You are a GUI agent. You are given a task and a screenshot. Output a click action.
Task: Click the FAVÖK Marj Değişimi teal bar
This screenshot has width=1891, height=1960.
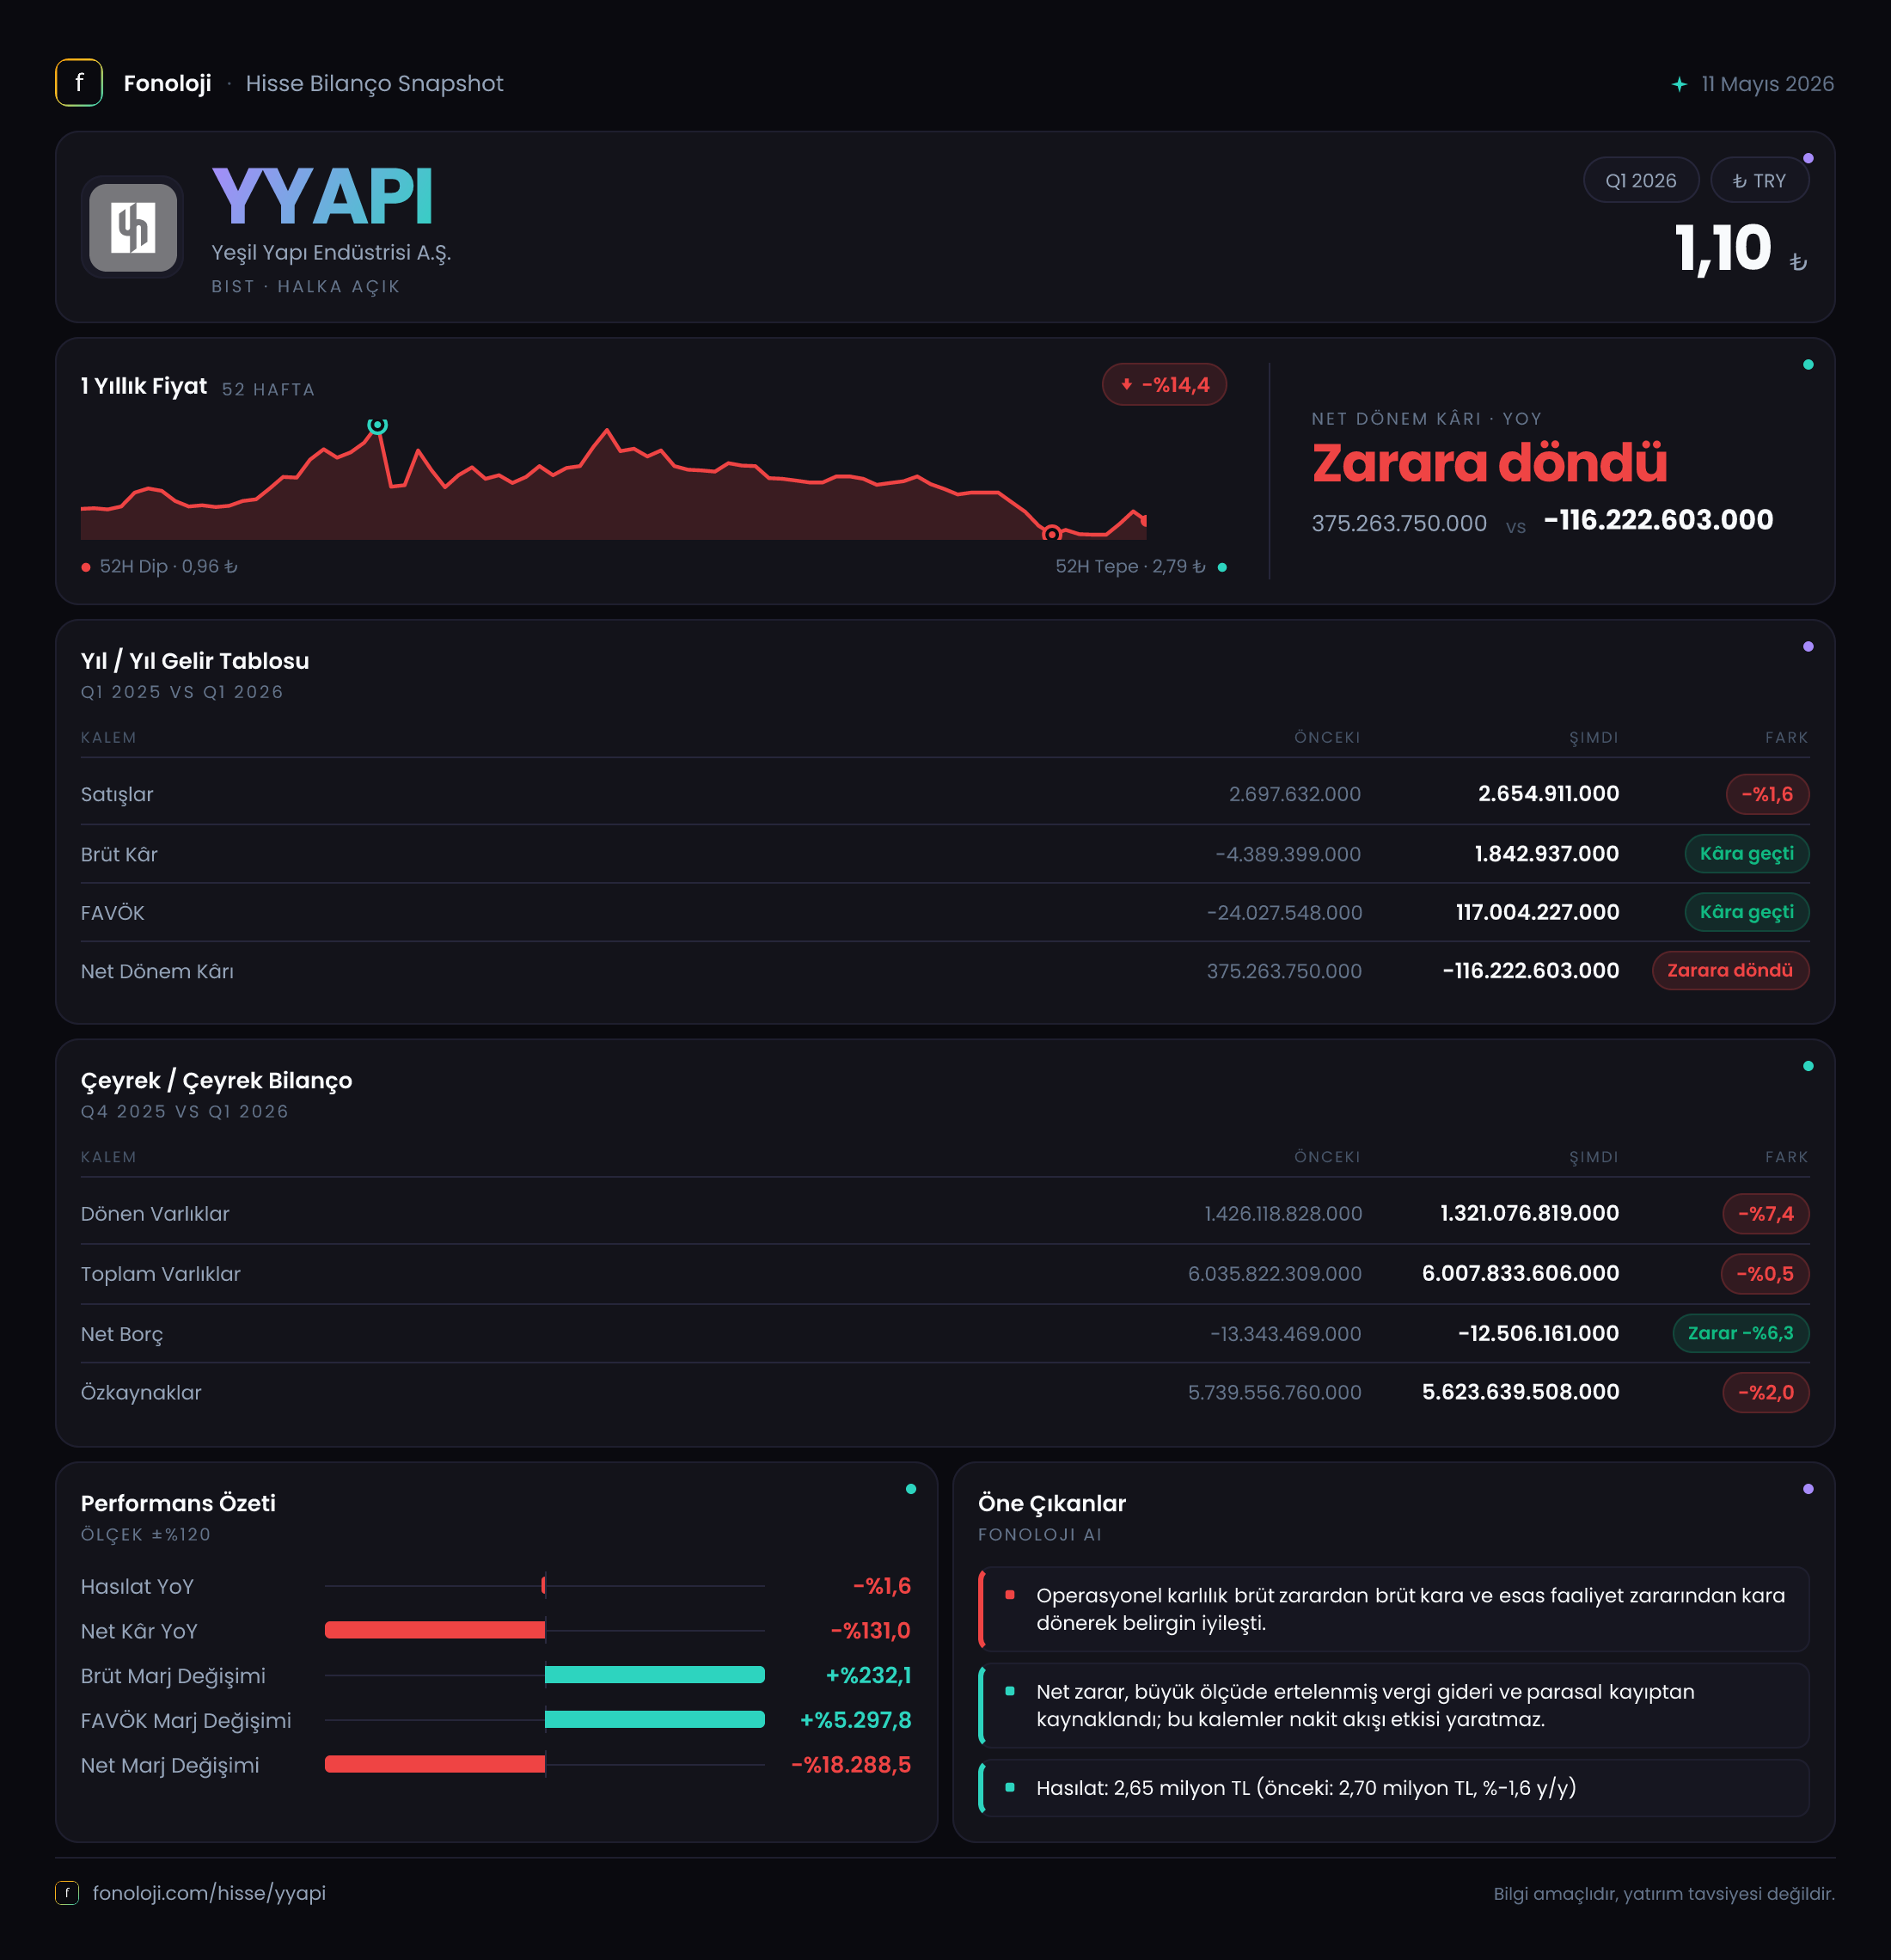655,1720
